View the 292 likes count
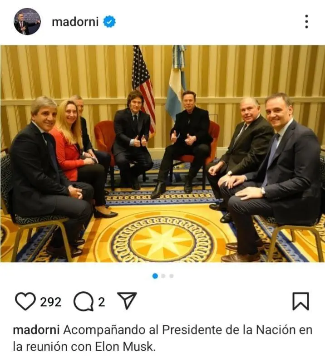Image resolution: width=325 pixels, height=363 pixels. [x=51, y=302]
